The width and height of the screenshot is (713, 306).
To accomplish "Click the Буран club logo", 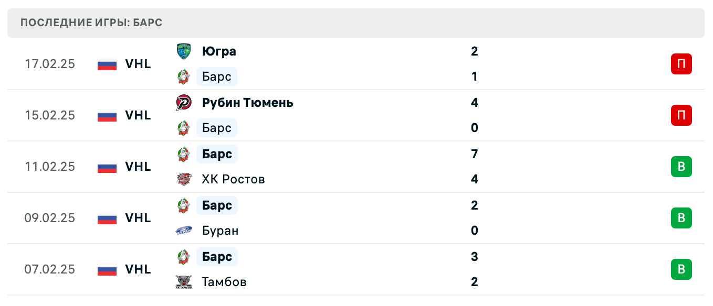I will (x=183, y=231).
